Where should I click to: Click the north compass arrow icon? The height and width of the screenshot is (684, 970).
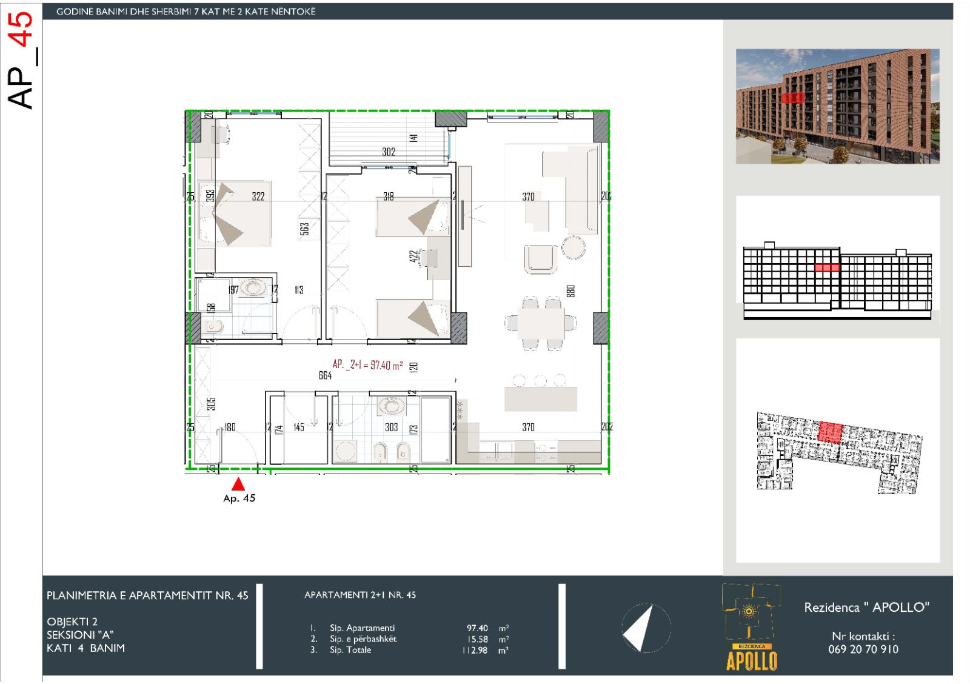point(646,628)
